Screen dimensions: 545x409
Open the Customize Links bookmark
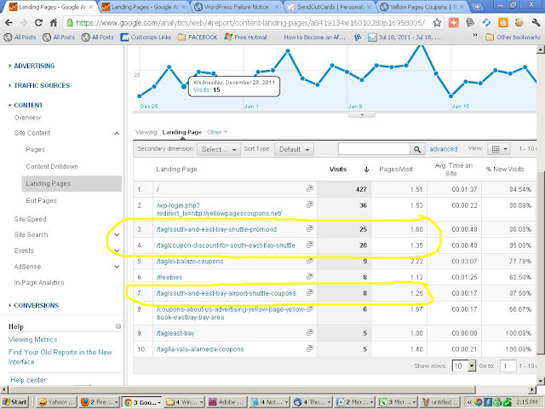(146, 37)
